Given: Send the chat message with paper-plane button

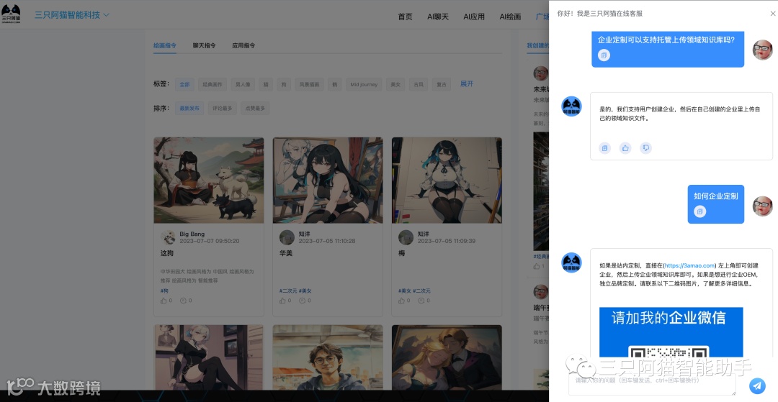Looking at the screenshot, I should [x=757, y=385].
